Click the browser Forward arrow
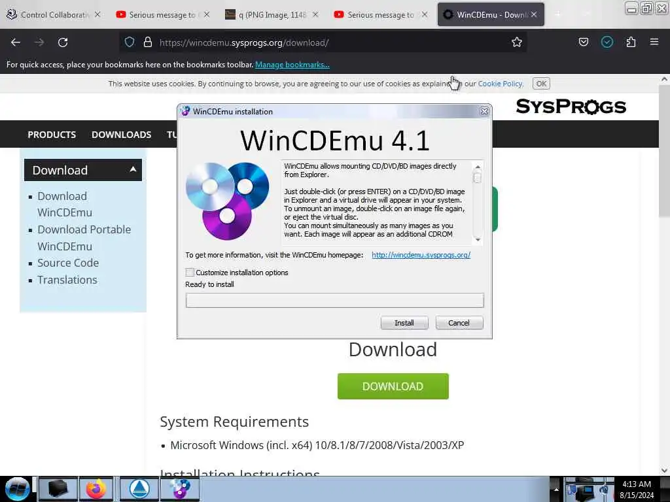The image size is (670, 502). pos(39,42)
